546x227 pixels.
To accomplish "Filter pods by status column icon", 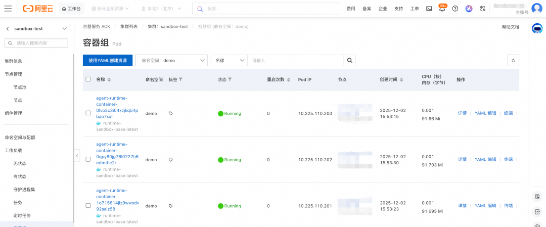I will [230, 79].
